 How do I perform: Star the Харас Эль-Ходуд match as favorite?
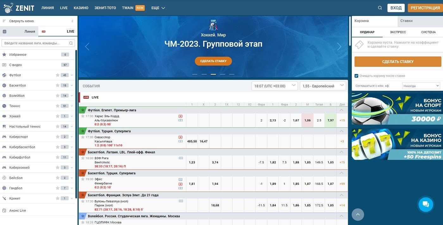[83, 116]
